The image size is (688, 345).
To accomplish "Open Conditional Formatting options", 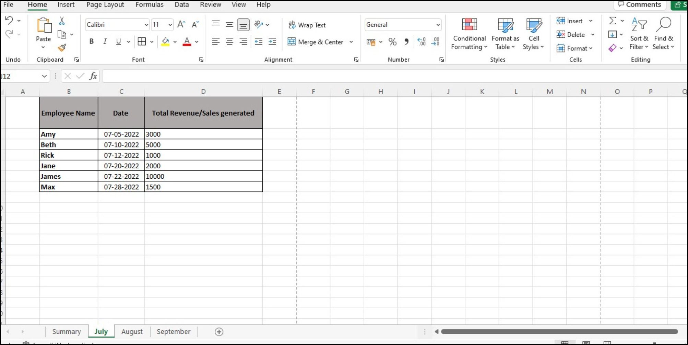I will coord(469,33).
